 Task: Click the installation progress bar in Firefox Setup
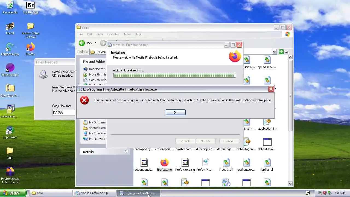[x=174, y=75]
